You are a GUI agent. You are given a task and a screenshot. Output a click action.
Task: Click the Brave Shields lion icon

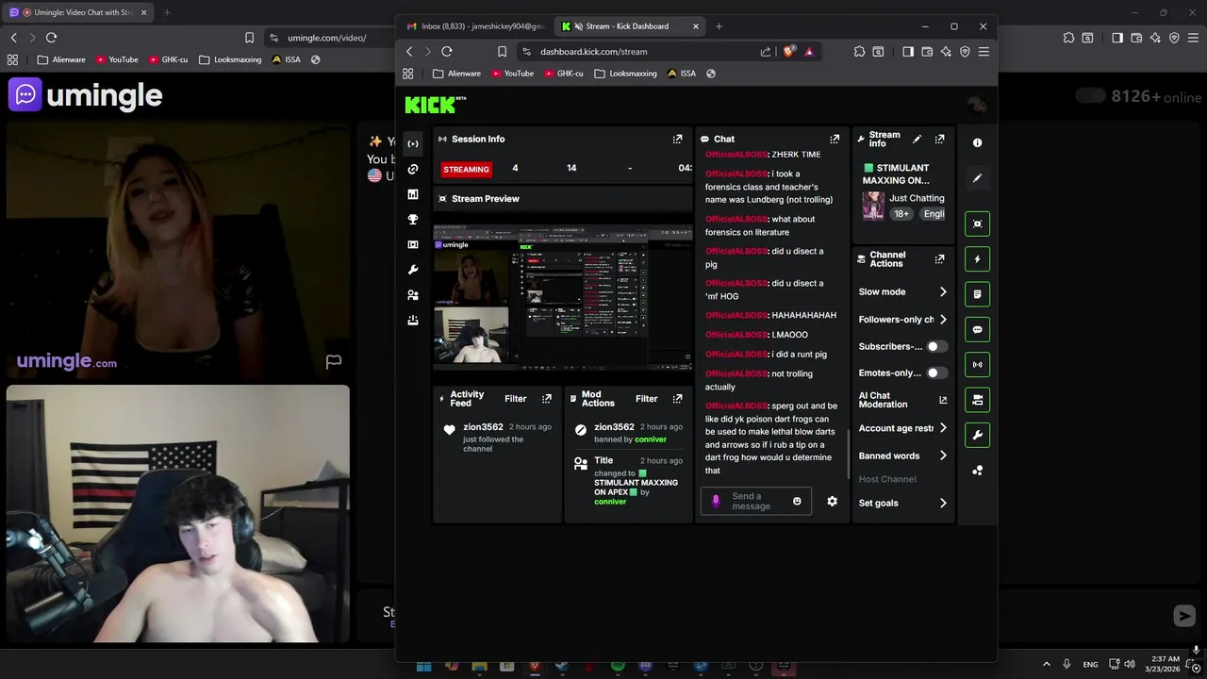pos(789,52)
